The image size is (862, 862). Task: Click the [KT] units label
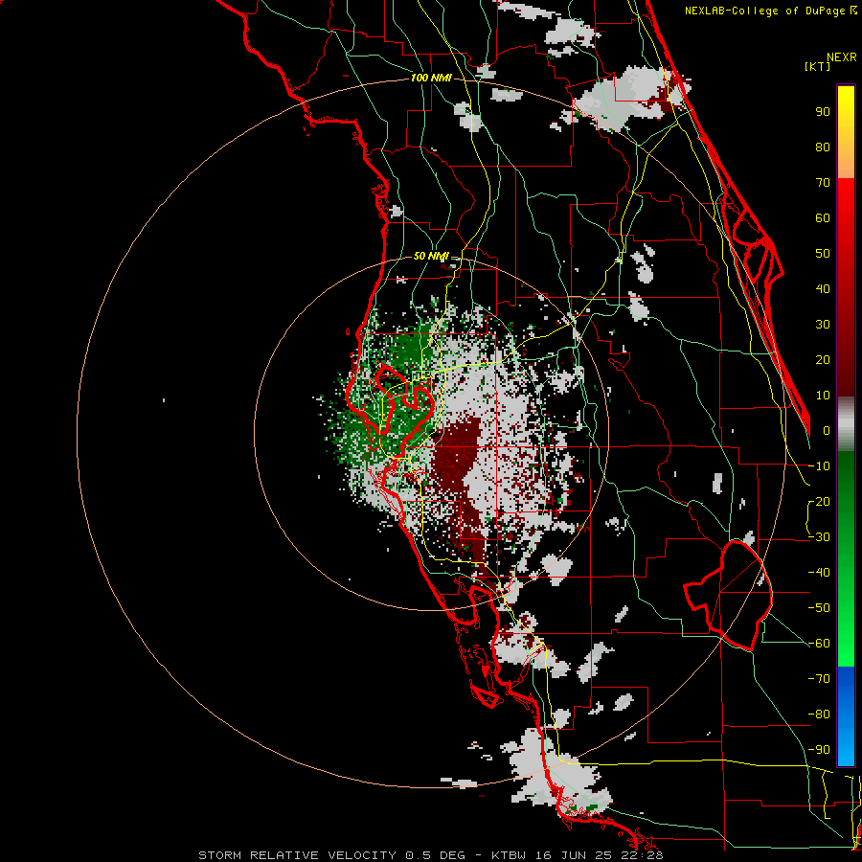(x=817, y=66)
